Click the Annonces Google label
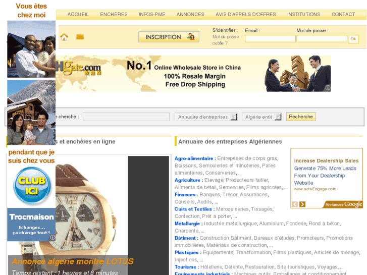Image resolution: width=367 pixels, height=275 pixels. pos(343,204)
